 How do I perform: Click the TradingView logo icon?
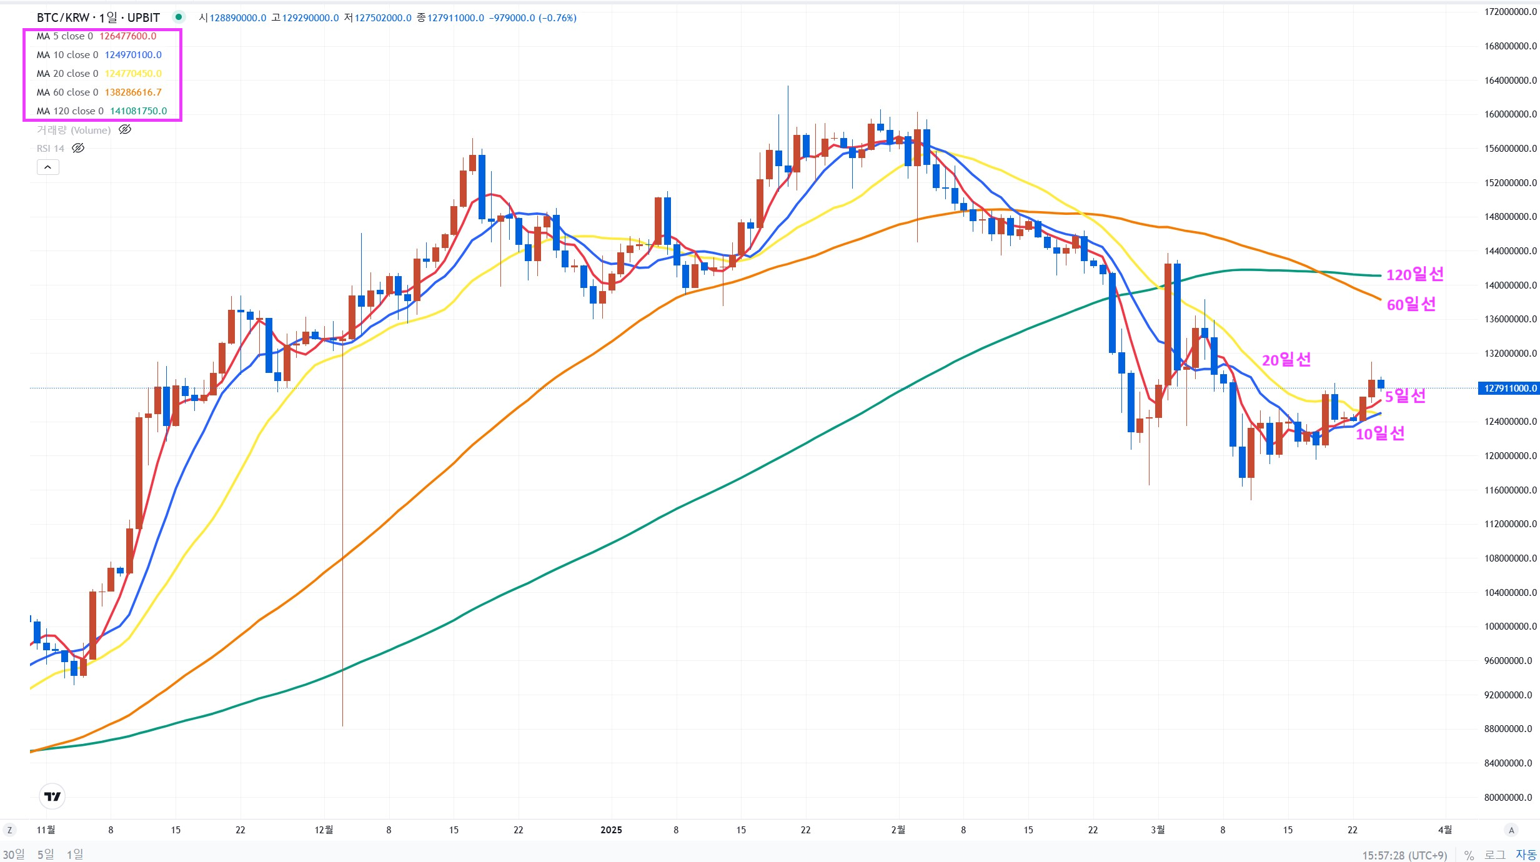pos(52,796)
